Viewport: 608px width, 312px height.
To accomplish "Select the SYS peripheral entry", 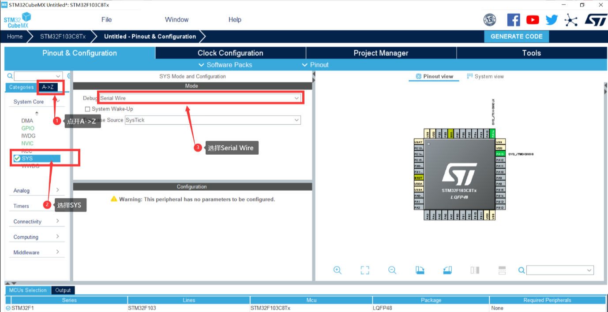I will 37,158.
